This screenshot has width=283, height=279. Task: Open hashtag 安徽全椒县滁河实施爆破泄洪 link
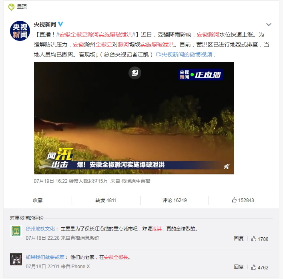click(x=96, y=34)
